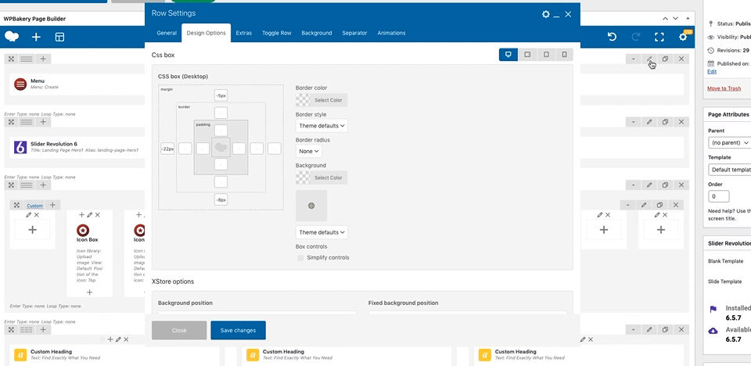Open the page Template dropdown
751x366 pixels.
(x=729, y=170)
